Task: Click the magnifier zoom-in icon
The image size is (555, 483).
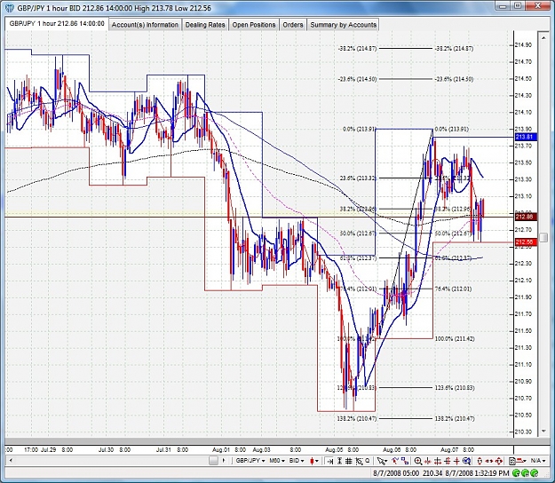Action: coord(418,461)
